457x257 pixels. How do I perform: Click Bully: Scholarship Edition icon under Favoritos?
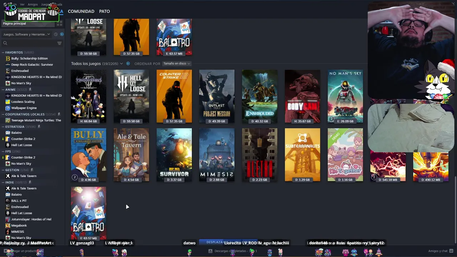pos(8,59)
